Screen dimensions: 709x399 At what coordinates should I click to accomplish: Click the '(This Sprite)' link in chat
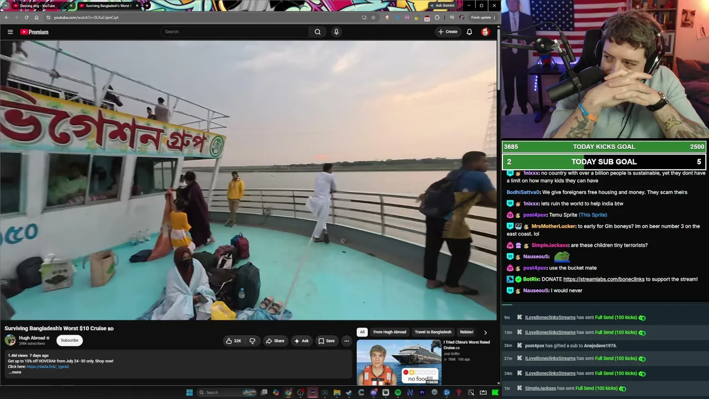[593, 215]
